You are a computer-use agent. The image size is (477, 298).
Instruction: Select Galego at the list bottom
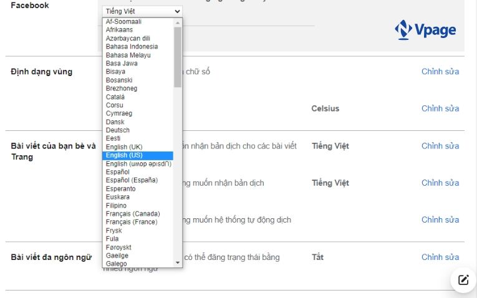click(117, 264)
